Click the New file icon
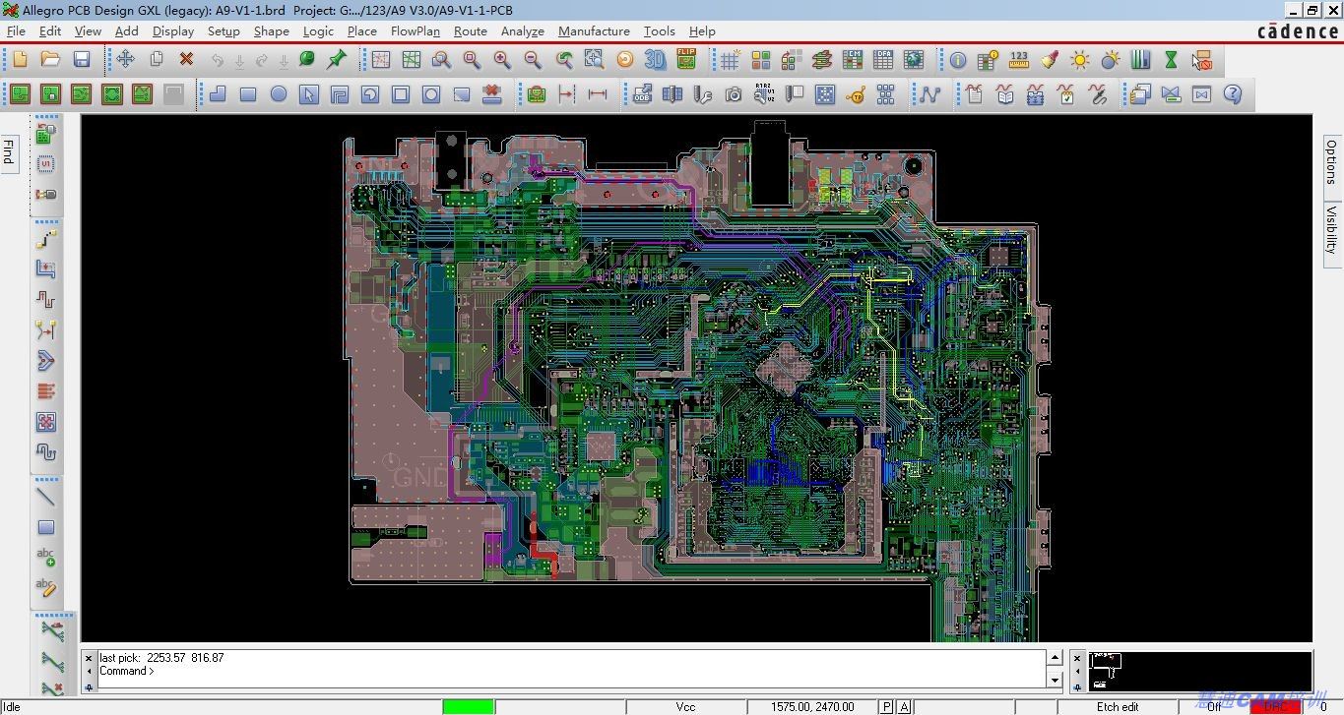 (x=20, y=60)
